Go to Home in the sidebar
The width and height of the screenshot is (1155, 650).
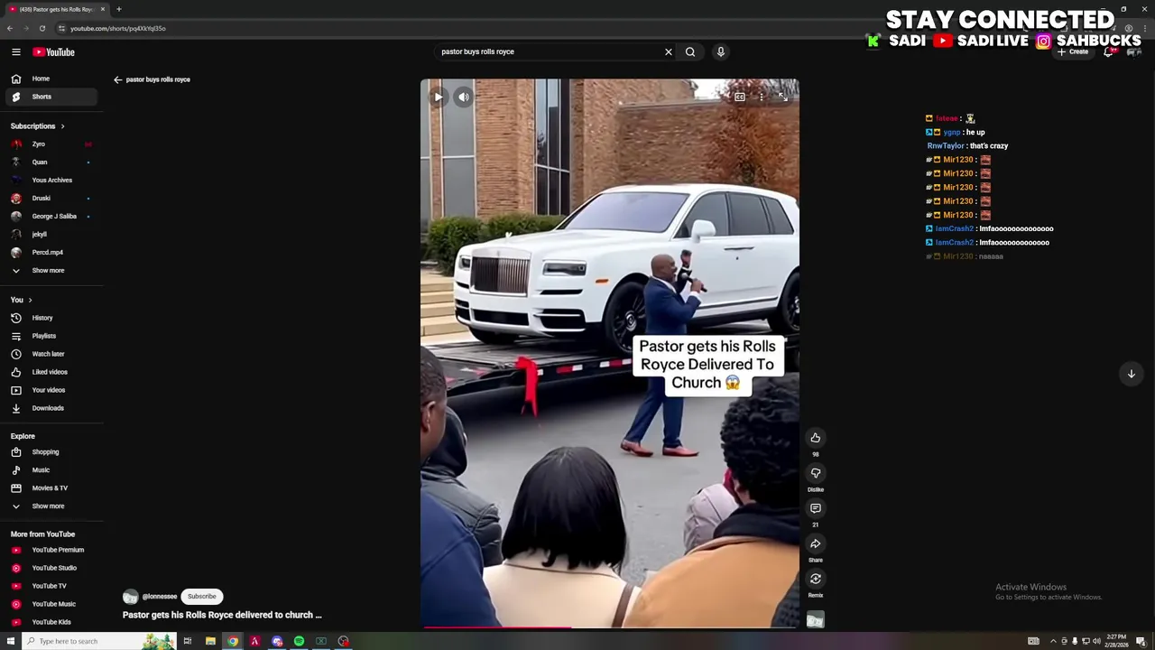(x=51, y=79)
